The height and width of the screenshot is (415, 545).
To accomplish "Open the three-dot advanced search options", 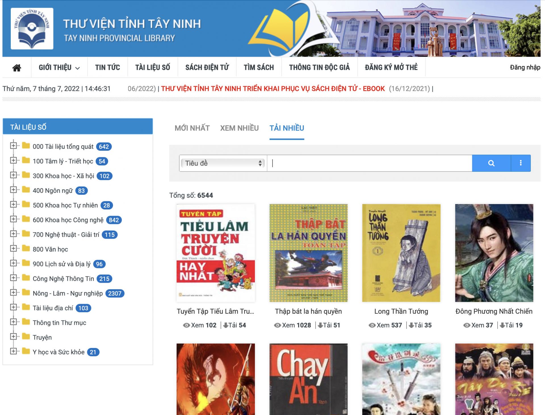I will (x=521, y=163).
